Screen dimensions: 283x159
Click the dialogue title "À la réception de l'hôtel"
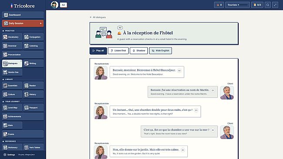click(x=148, y=33)
